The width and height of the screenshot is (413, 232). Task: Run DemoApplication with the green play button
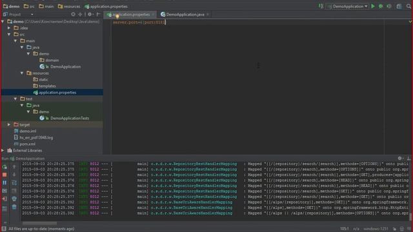[373, 6]
